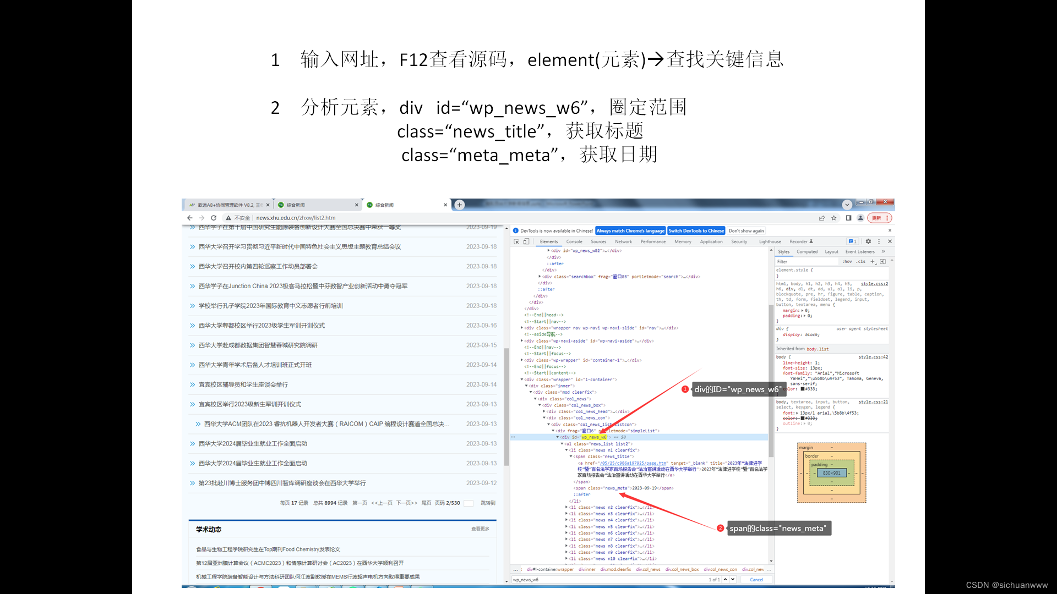The width and height of the screenshot is (1057, 594).
Task: Open the browser side panel icon
Action: [848, 218]
